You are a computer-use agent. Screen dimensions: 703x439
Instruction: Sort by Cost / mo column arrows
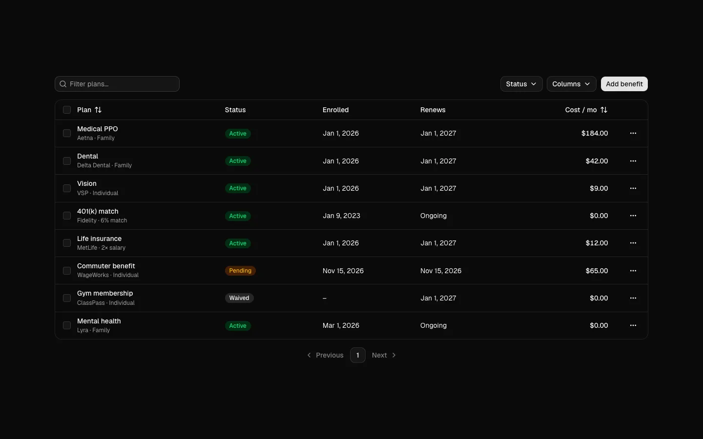point(604,110)
